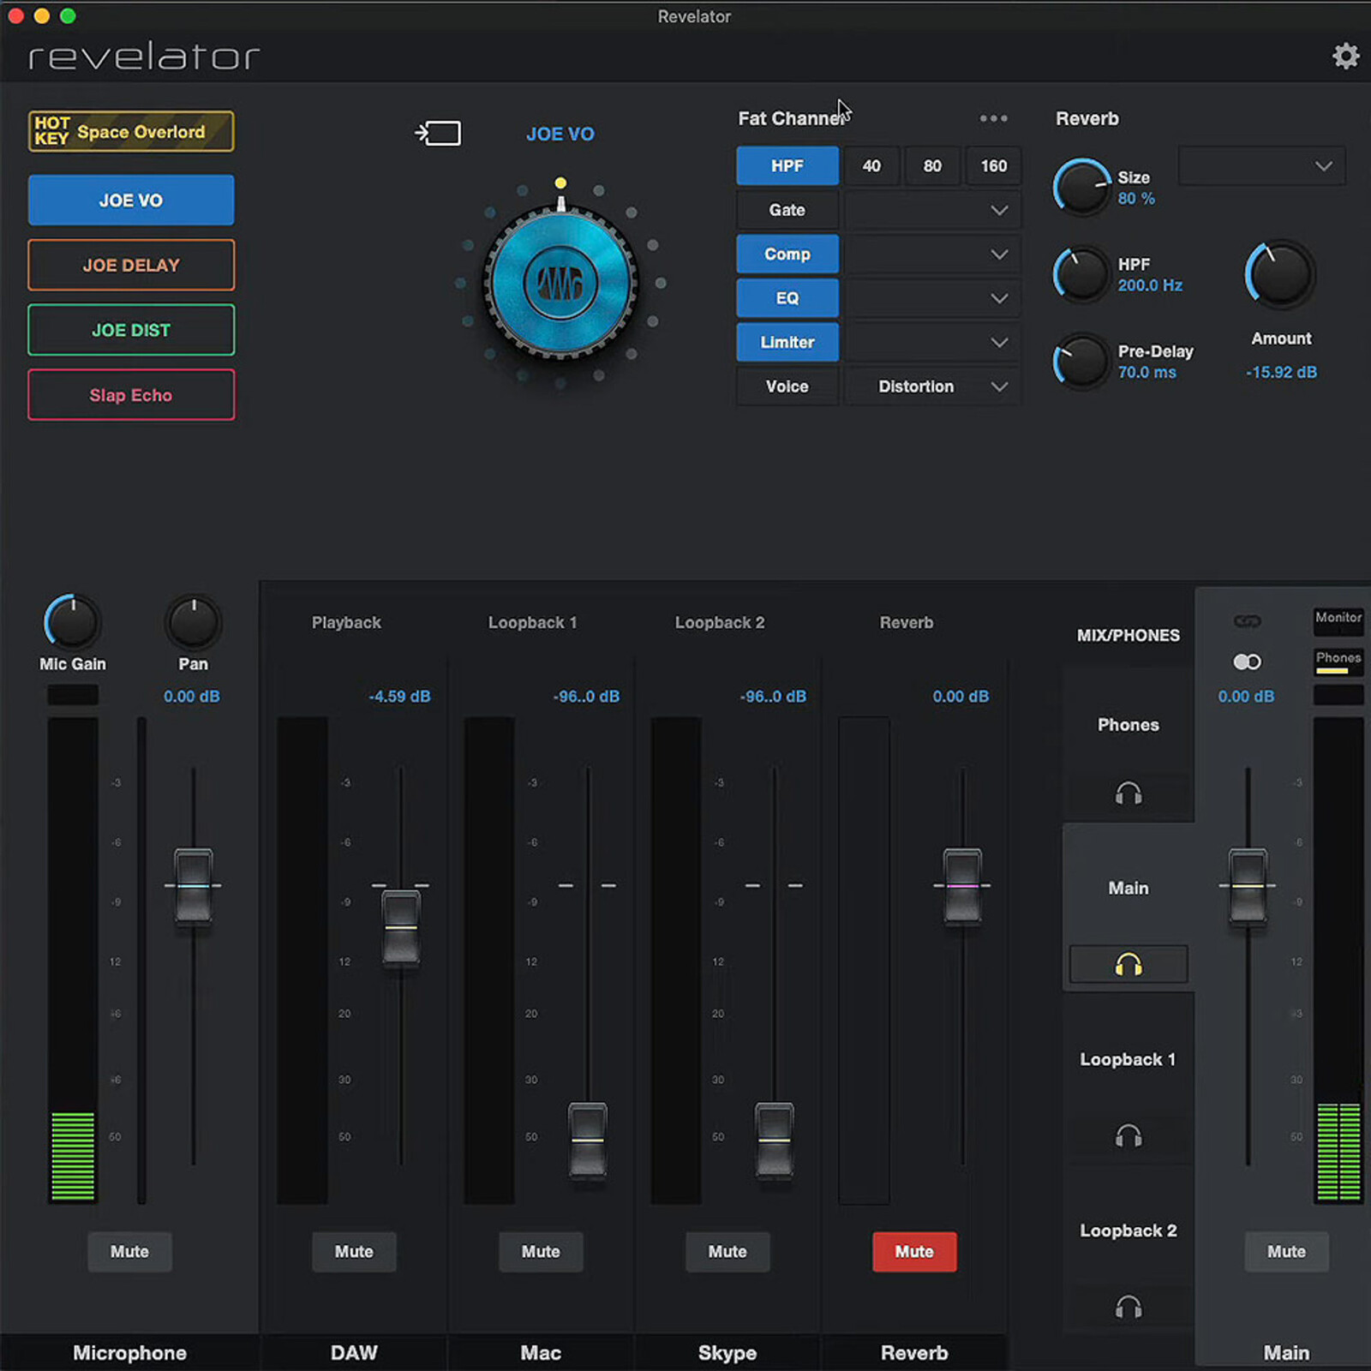1371x1371 pixels.
Task: Mute the Microphone channel
Action: [129, 1251]
